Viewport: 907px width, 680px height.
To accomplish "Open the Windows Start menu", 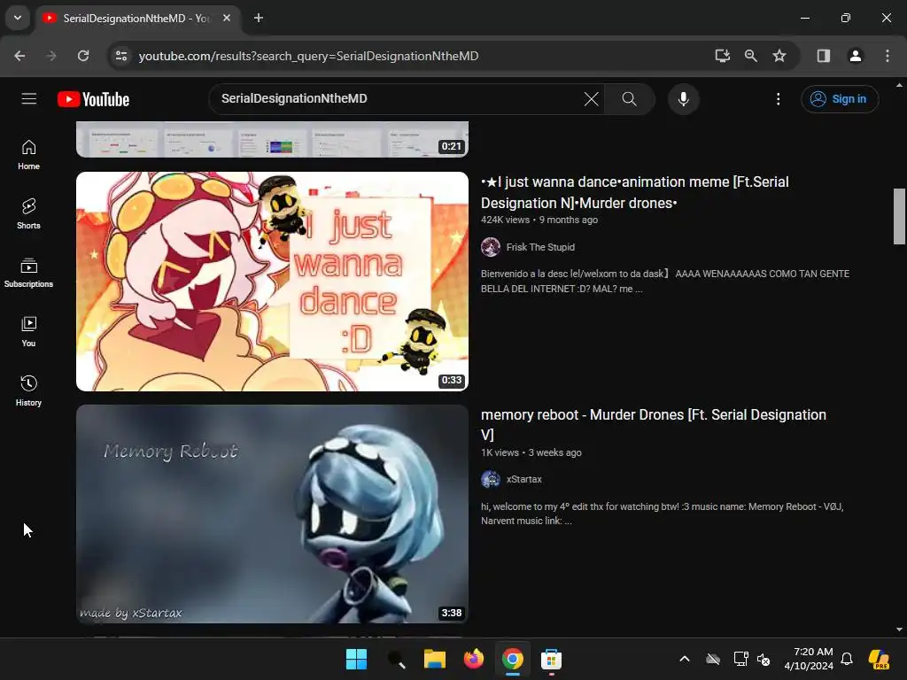I will (356, 659).
